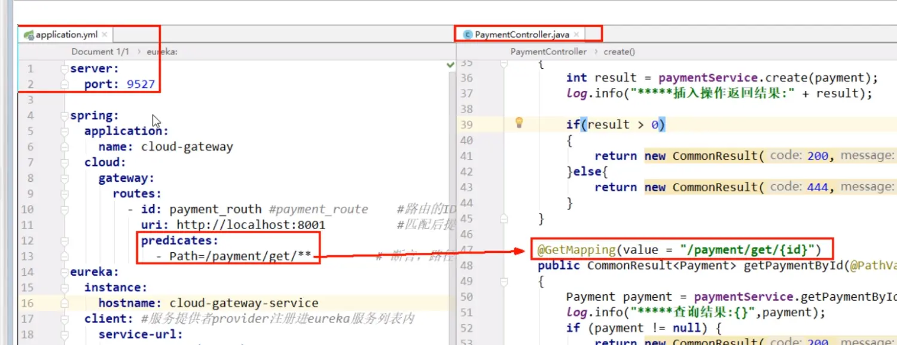Collapse the eureka: block fold marker
897x345 pixels.
(65, 272)
